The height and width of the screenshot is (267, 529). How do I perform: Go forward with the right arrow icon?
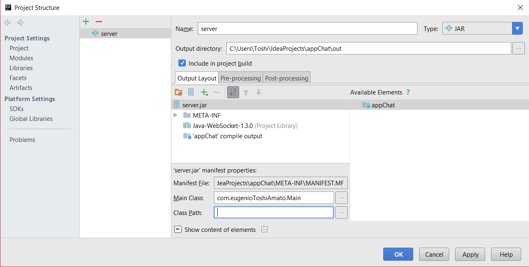20,22
